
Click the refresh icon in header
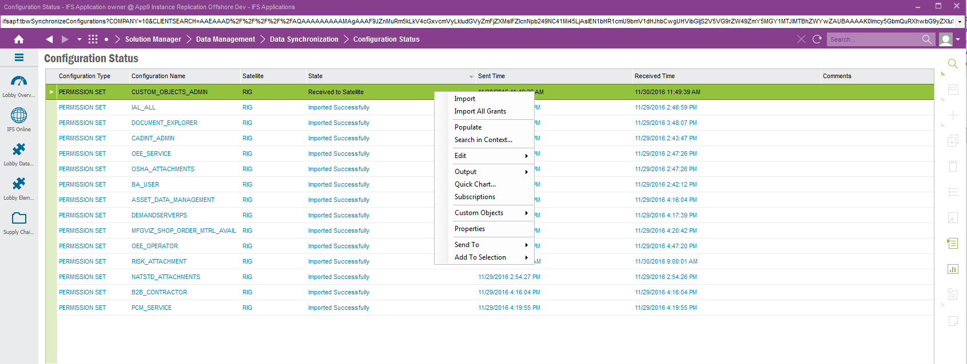pyautogui.click(x=817, y=39)
